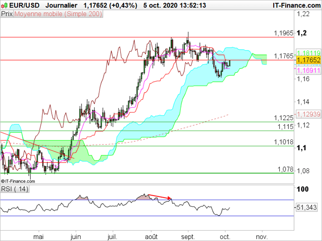Click the nov. month label

pos(262,237)
